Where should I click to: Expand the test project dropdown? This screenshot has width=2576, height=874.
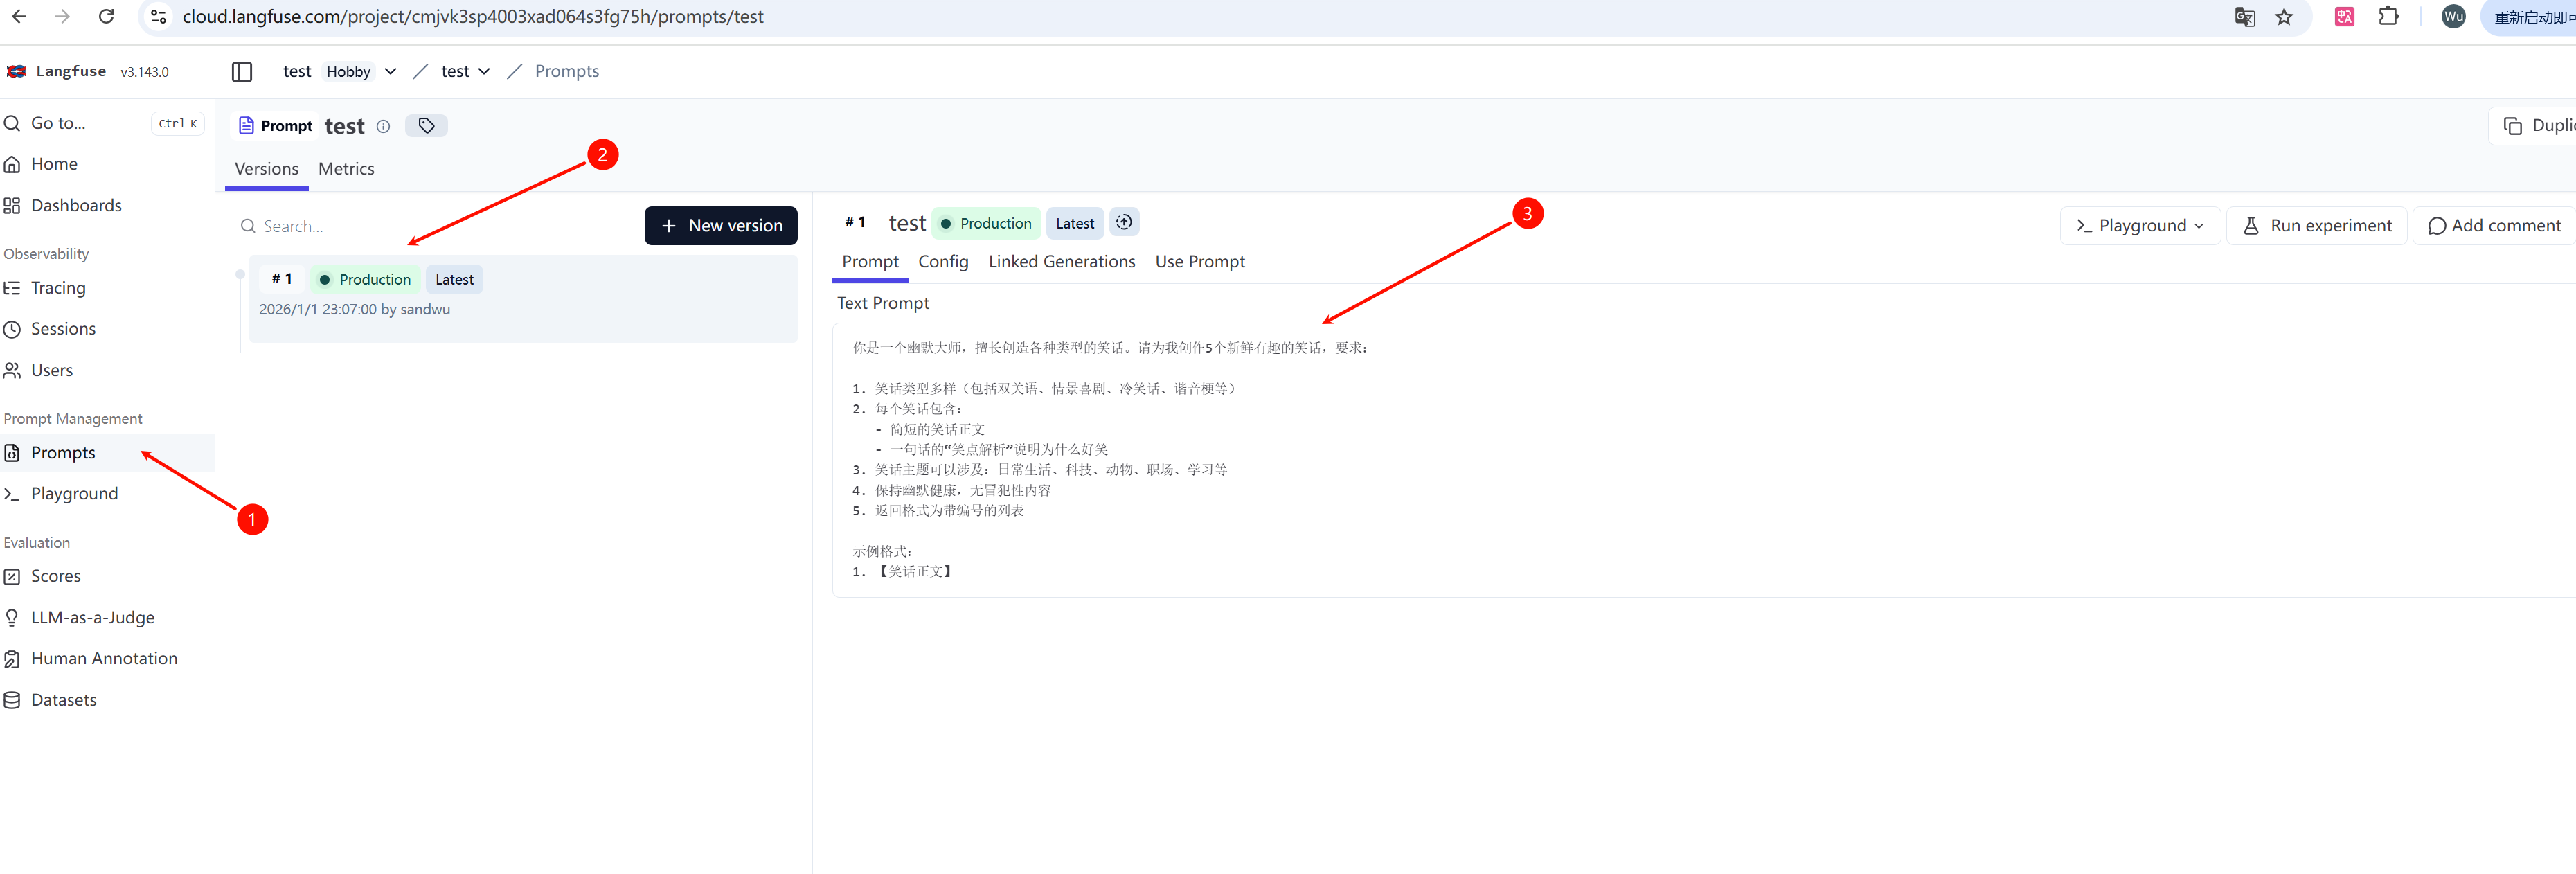click(x=484, y=71)
